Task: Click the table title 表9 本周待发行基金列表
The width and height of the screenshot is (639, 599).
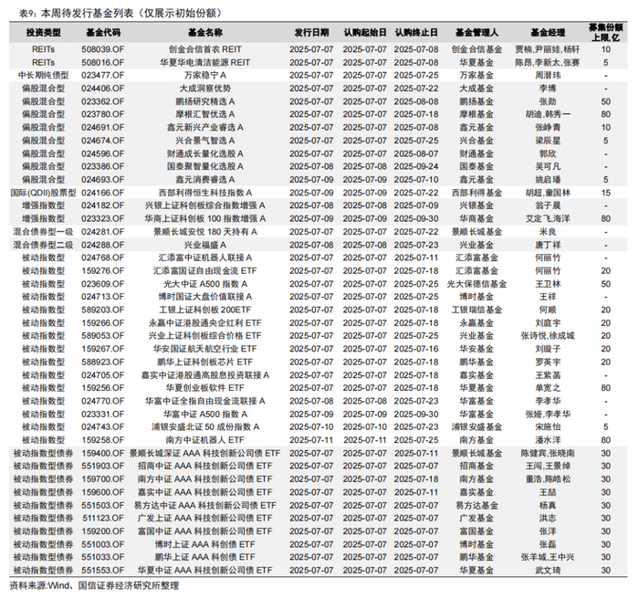Action: pyautogui.click(x=121, y=13)
